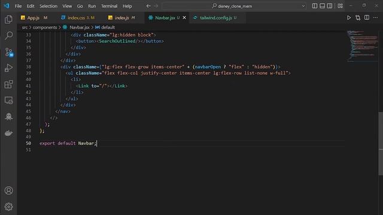This screenshot has height=215, width=383.
Task: Open the File menu
Action: tap(19, 6)
